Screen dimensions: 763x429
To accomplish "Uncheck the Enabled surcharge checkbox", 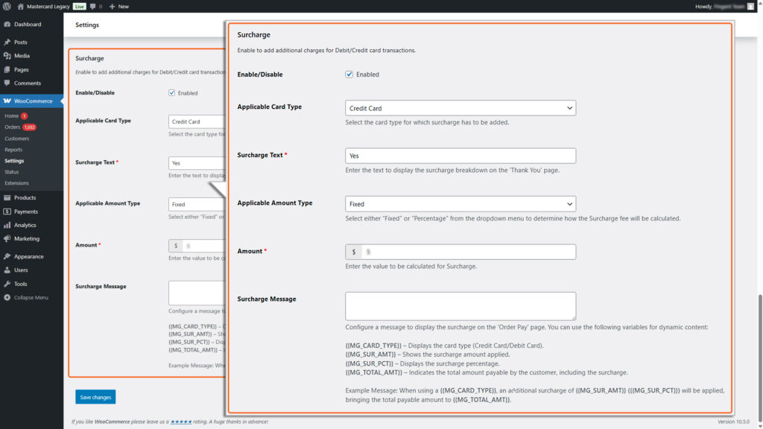I will (x=349, y=74).
